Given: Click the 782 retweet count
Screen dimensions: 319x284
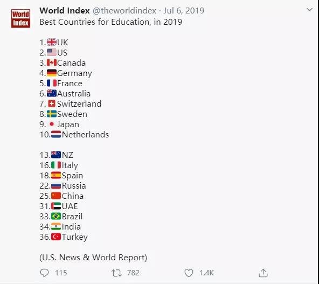Looking at the screenshot, I should click(133, 273).
